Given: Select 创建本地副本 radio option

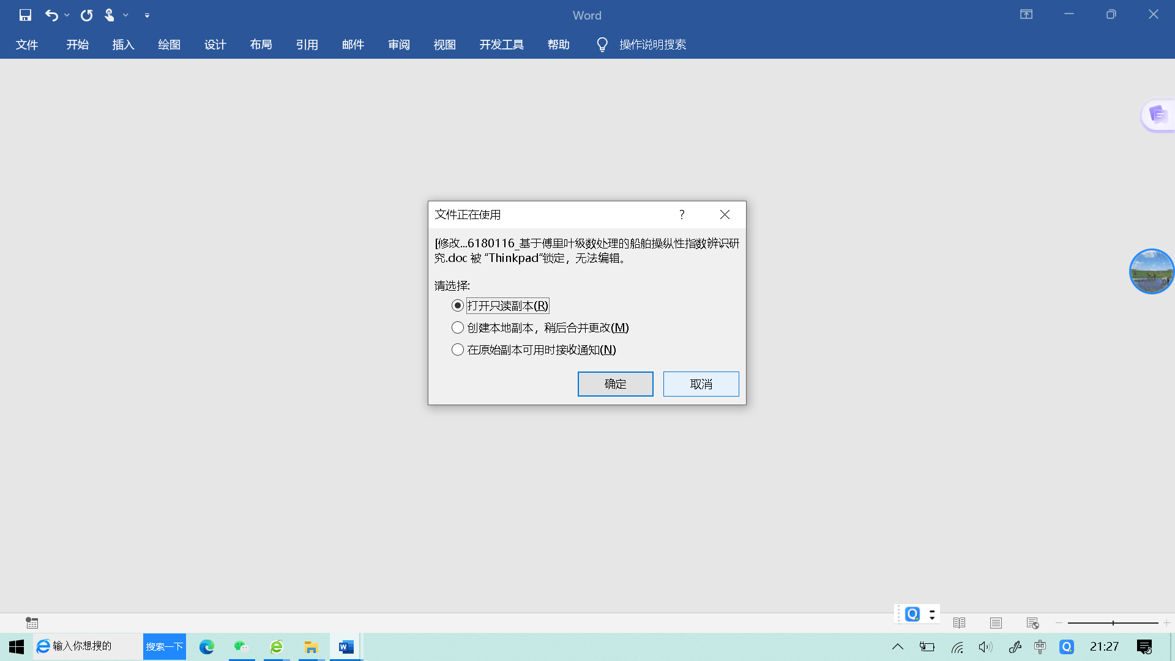Looking at the screenshot, I should (x=458, y=327).
